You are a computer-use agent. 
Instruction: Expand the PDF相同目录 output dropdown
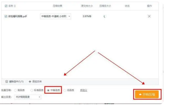point(28,97)
